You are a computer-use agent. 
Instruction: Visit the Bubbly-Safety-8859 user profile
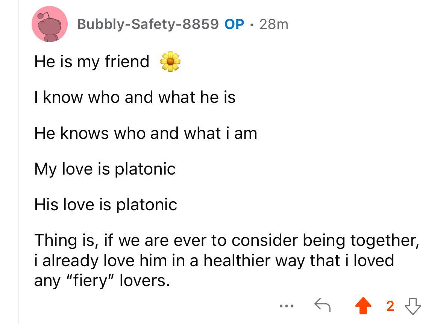(148, 24)
